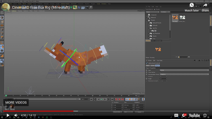Select the Presets radio button in search
The height and width of the screenshot is (119, 212).
(155, 9)
